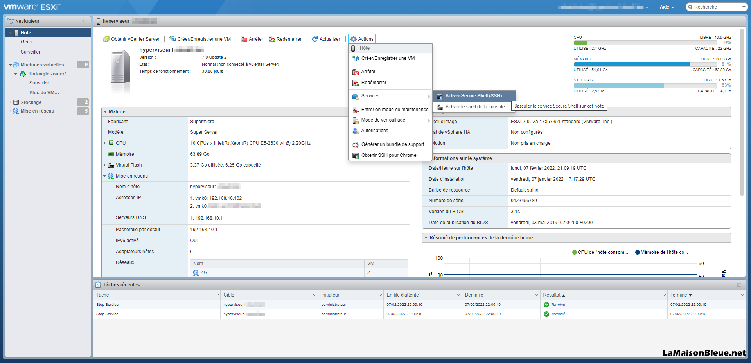Click the Entrer en mode de maintenance icon
The height and width of the screenshot is (363, 751).
point(355,110)
